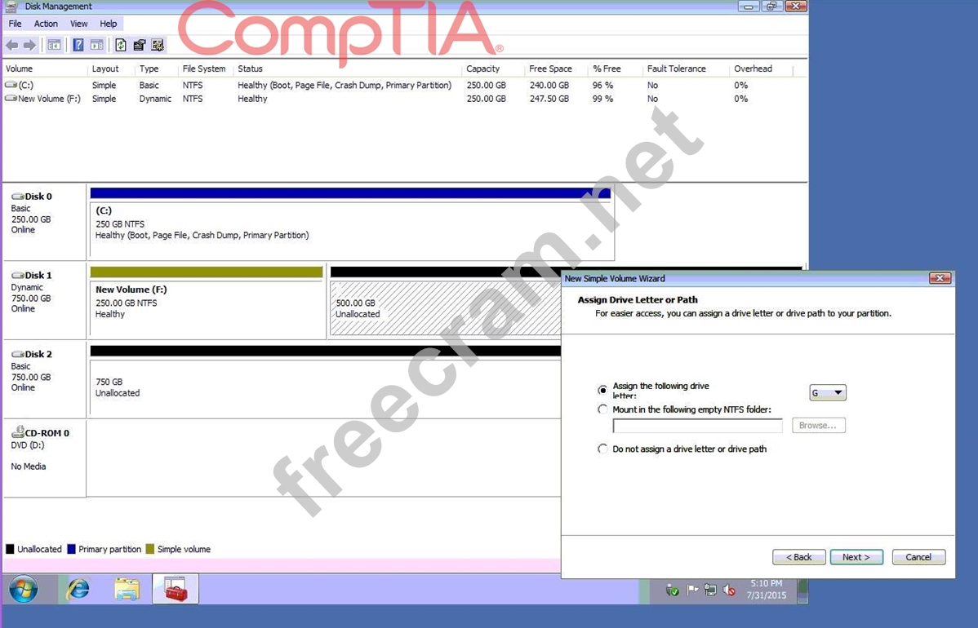Open the View menu

point(78,24)
